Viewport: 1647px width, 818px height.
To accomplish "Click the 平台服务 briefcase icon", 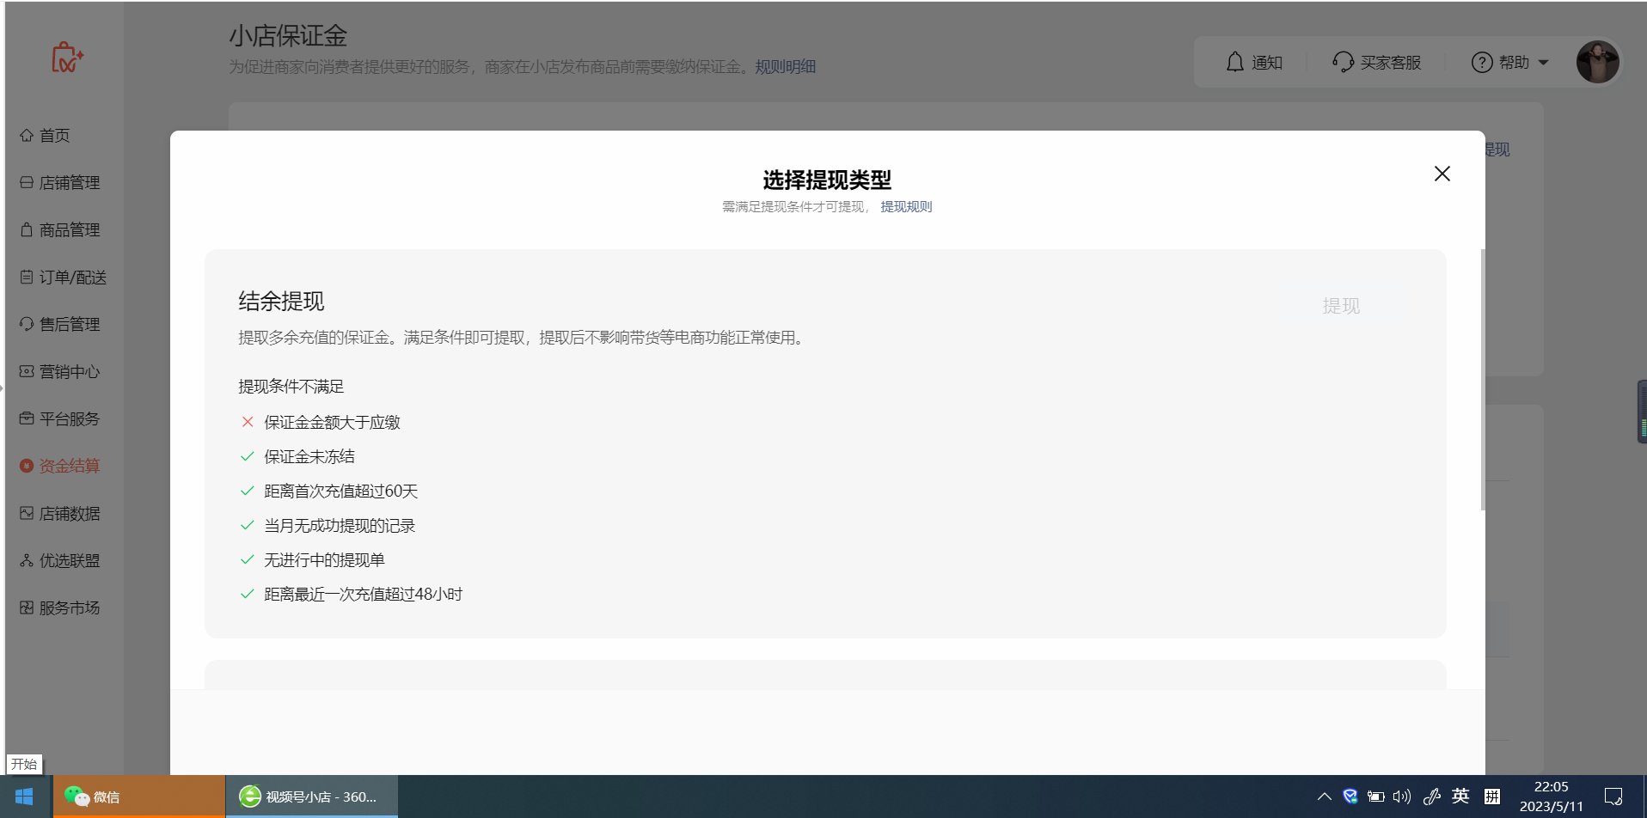I will [x=27, y=418].
